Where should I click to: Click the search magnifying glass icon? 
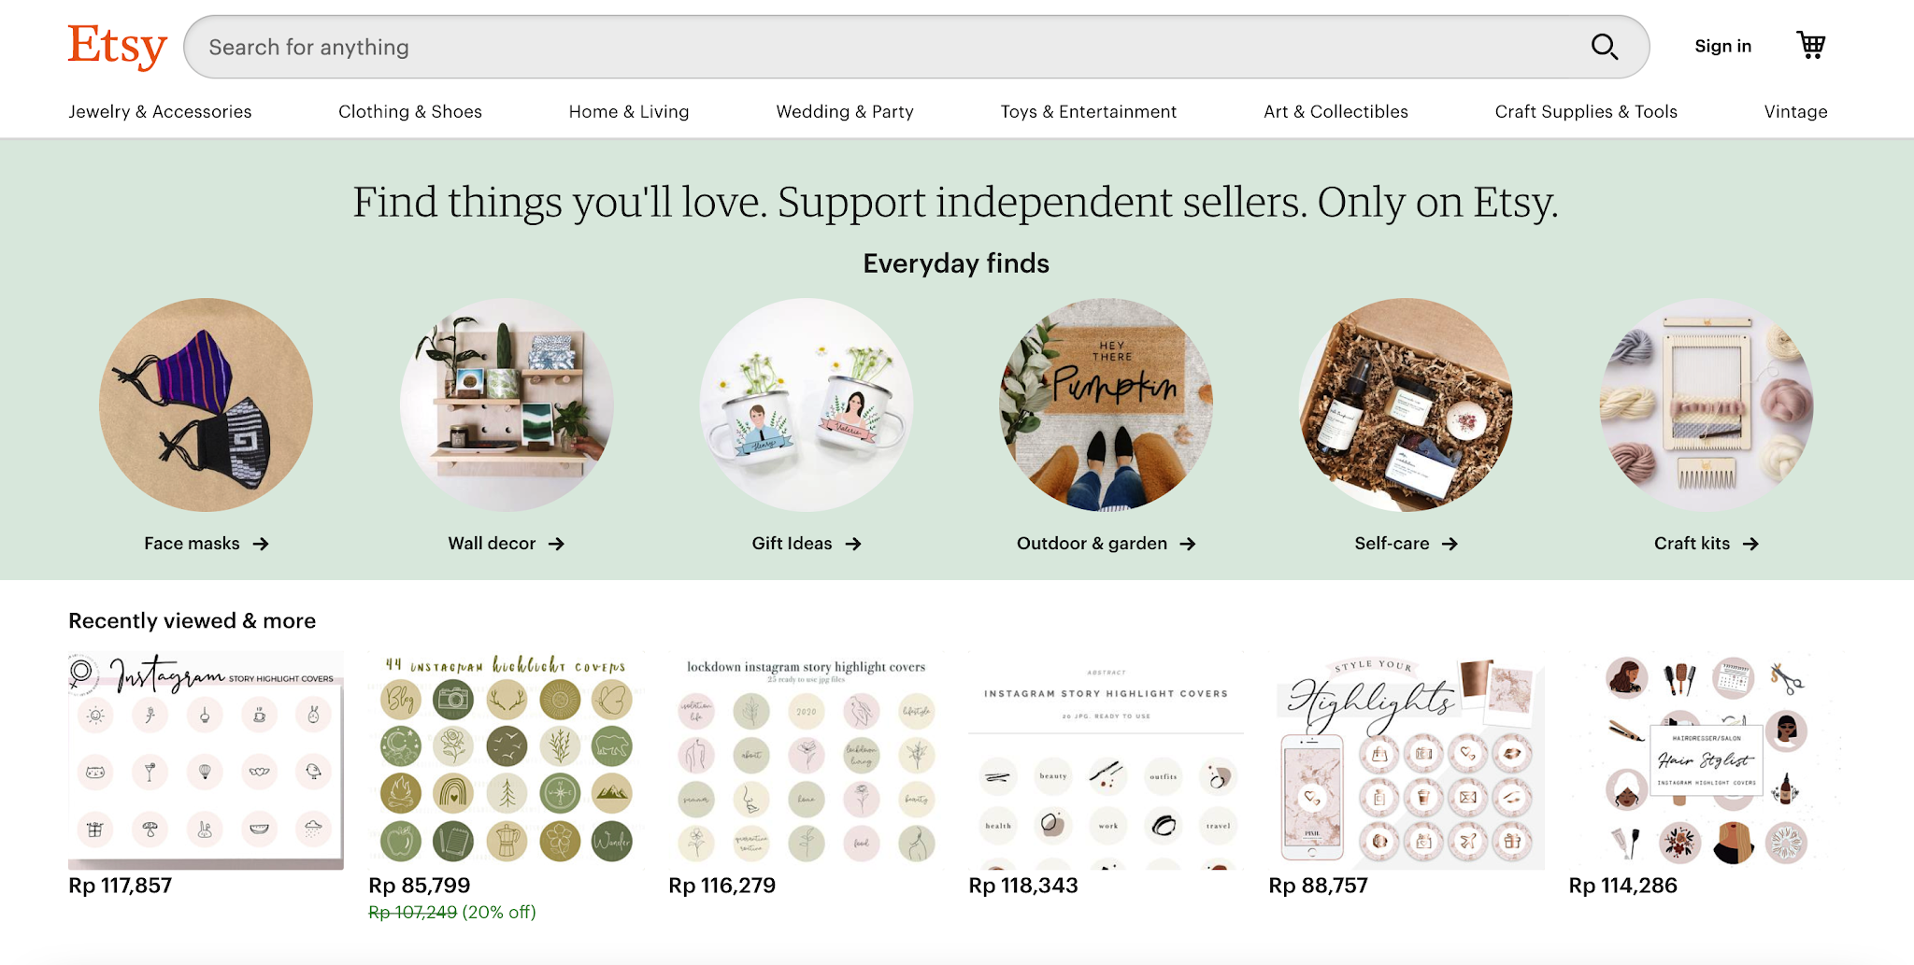tap(1605, 46)
